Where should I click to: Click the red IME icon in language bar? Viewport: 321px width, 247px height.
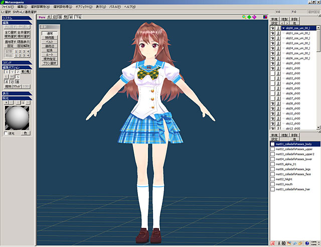[x=273, y=243]
